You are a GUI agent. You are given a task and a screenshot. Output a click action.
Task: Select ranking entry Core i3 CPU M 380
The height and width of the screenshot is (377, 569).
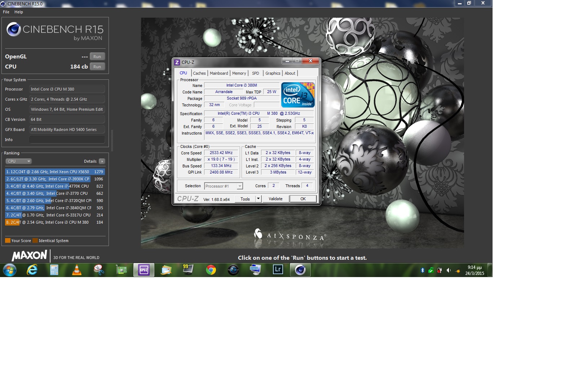pos(55,222)
